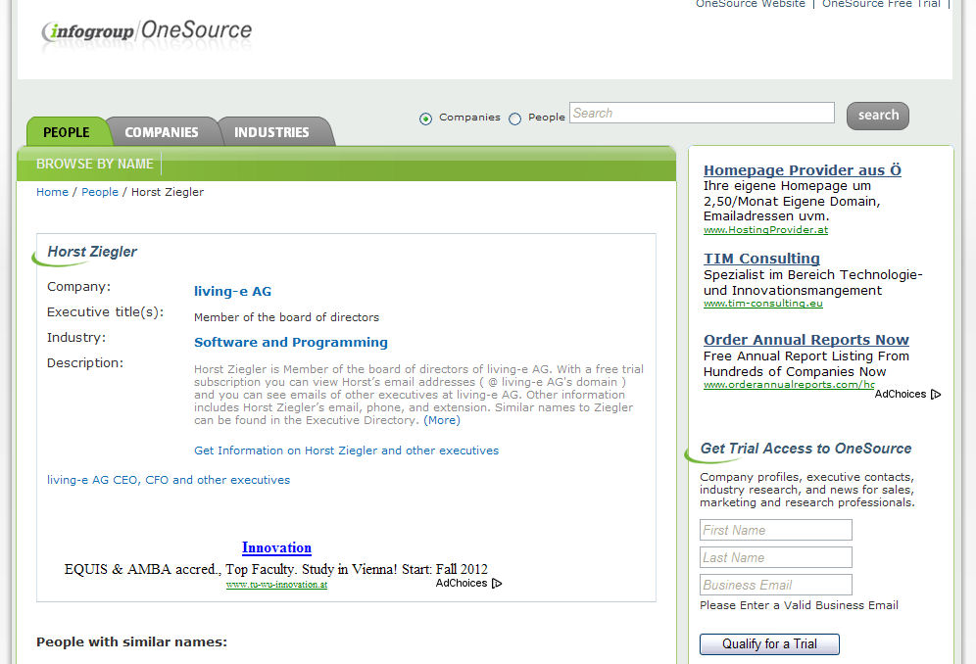Viewport: 976px width, 664px height.
Task: Open the OneSource Website link
Action: pos(750,4)
